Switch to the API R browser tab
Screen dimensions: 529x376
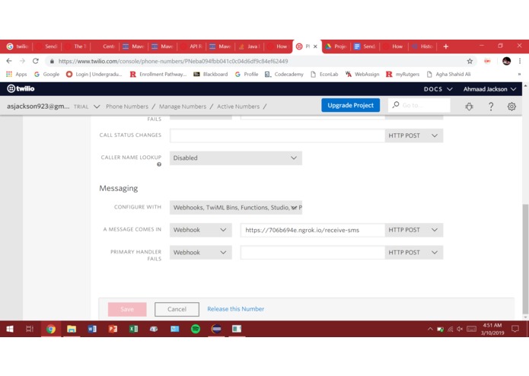[193, 46]
